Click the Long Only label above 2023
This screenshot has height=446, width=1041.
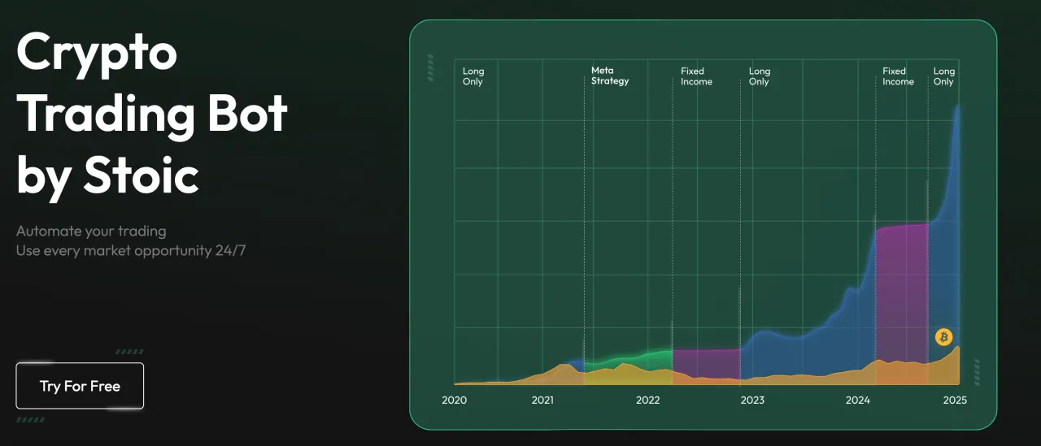(x=759, y=76)
